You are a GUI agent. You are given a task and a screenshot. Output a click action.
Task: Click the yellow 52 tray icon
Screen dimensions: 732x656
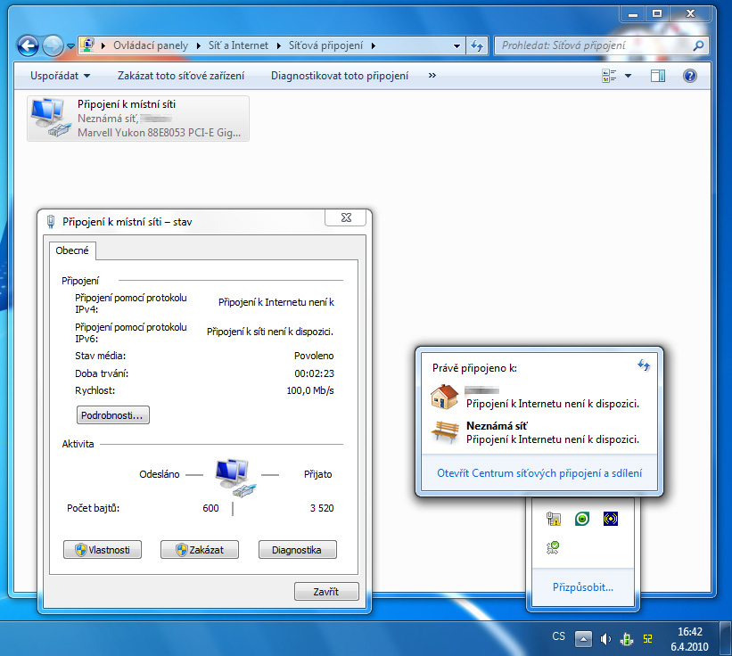click(x=647, y=639)
